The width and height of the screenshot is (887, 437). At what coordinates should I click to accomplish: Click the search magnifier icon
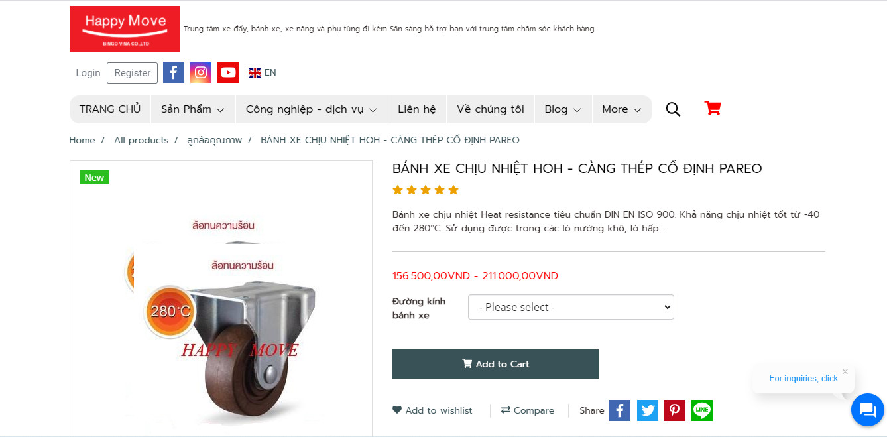[x=673, y=109]
